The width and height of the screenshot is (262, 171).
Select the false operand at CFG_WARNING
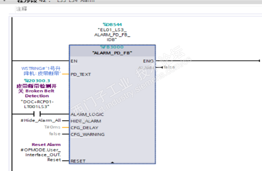(55, 134)
